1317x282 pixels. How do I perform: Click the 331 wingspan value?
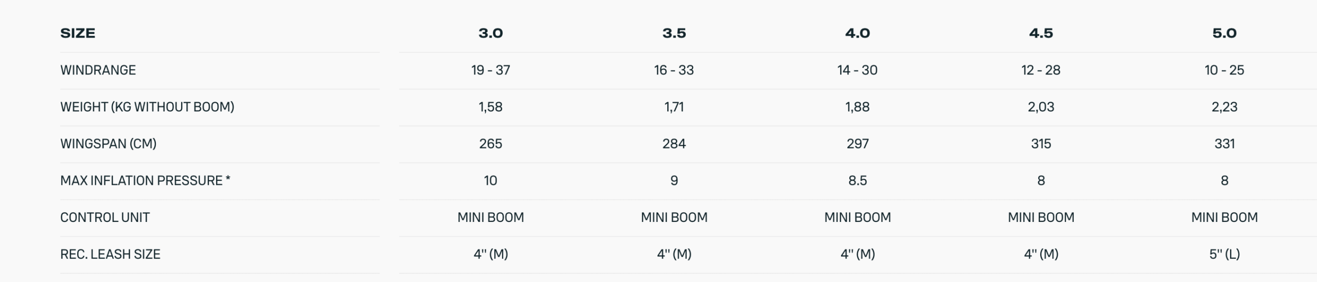pos(1224,144)
